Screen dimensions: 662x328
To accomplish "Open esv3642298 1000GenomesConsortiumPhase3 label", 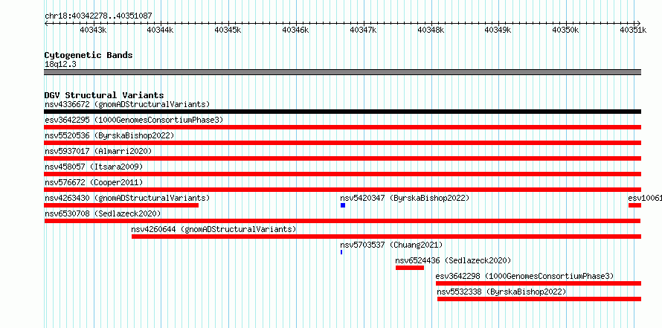I will point(525,276).
